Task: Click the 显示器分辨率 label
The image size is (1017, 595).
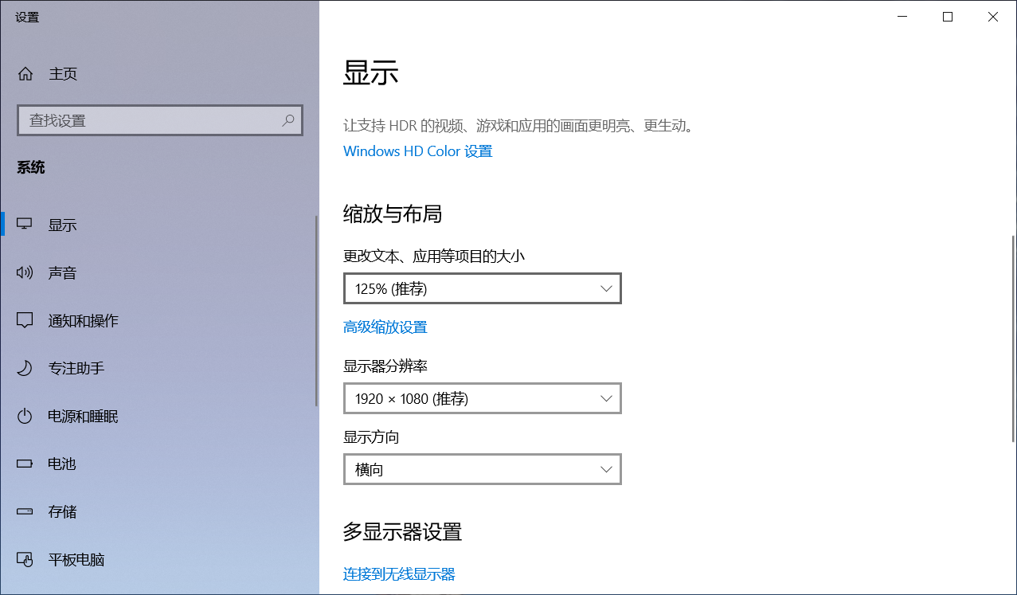Action: click(385, 366)
